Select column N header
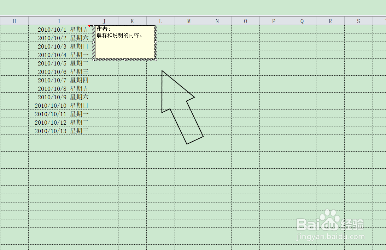This screenshot has width=386, height=250. coord(217,21)
